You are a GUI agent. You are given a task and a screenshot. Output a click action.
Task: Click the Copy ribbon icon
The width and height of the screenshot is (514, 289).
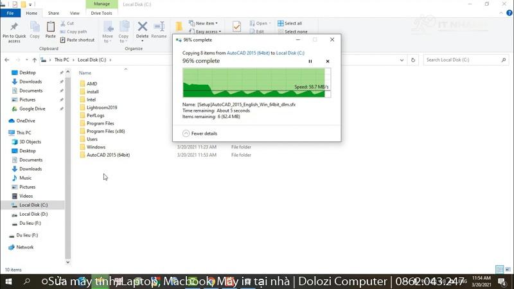coord(35,30)
